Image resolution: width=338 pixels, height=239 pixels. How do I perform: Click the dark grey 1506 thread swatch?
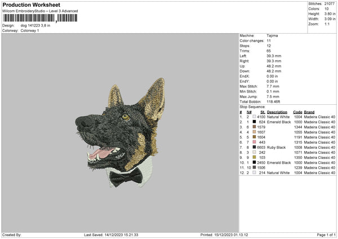255,167
